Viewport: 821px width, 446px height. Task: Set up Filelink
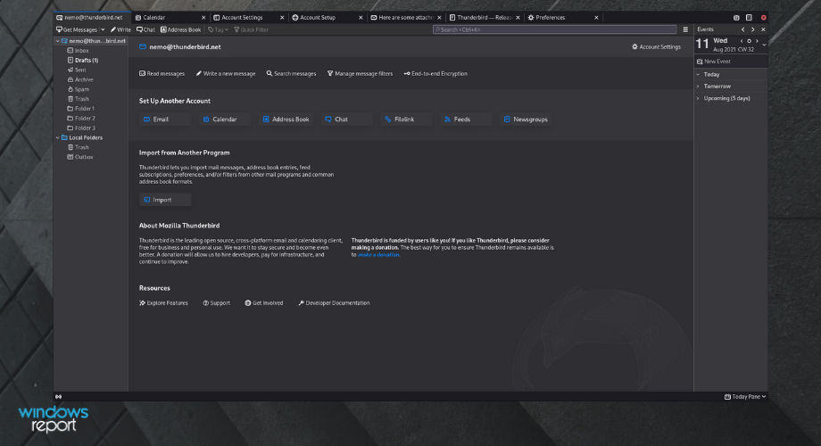pyautogui.click(x=406, y=120)
